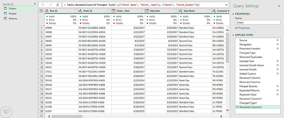Screen dimensions: 284x118
Task: Open the Order ID column filter dropdown
Action: 109,11
